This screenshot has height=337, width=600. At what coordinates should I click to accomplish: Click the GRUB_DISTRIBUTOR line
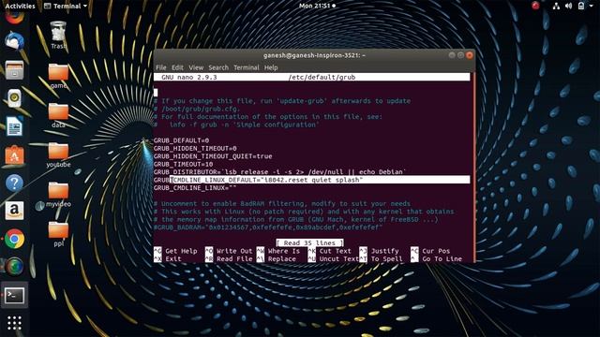[x=279, y=172]
